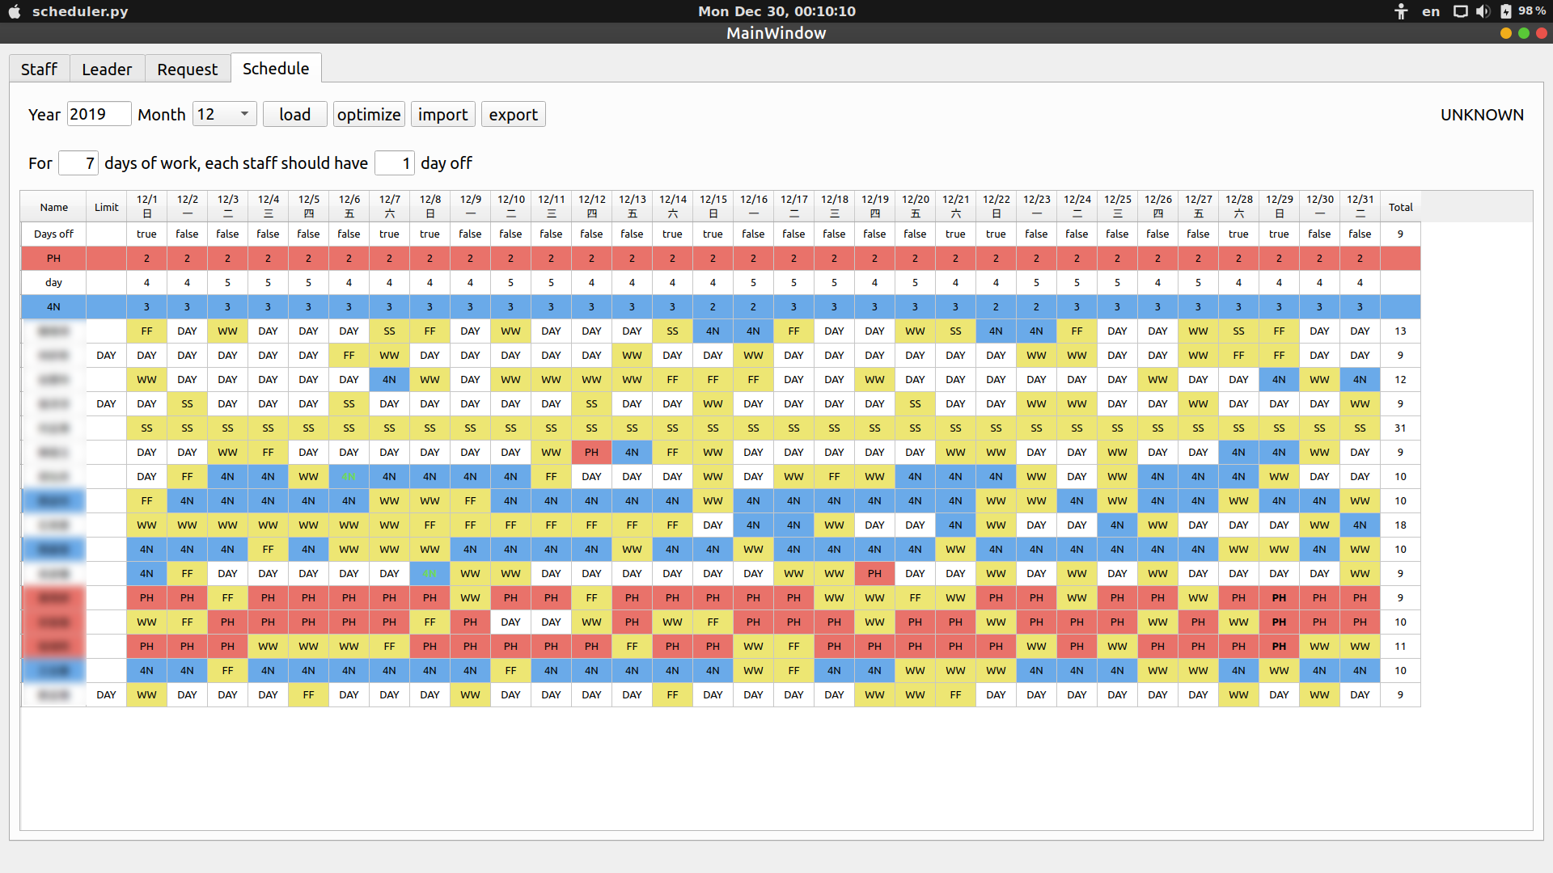The width and height of the screenshot is (1553, 873).
Task: Click the Year input field
Action: pos(98,114)
